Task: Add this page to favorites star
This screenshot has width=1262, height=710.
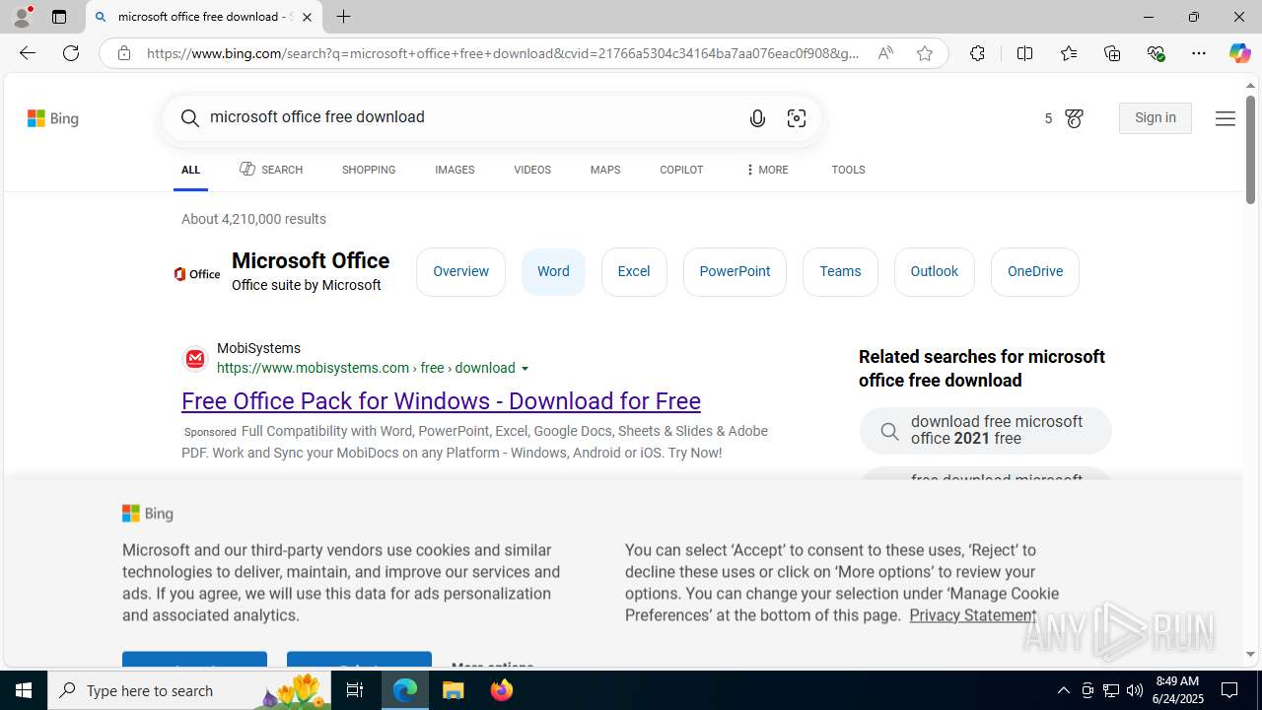Action: (x=924, y=53)
